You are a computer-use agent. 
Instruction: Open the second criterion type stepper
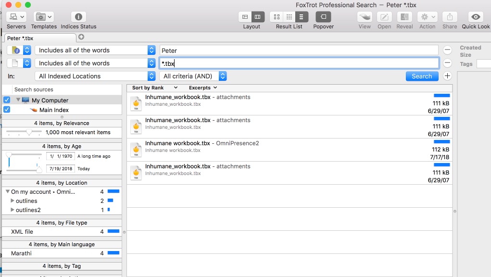[27, 63]
